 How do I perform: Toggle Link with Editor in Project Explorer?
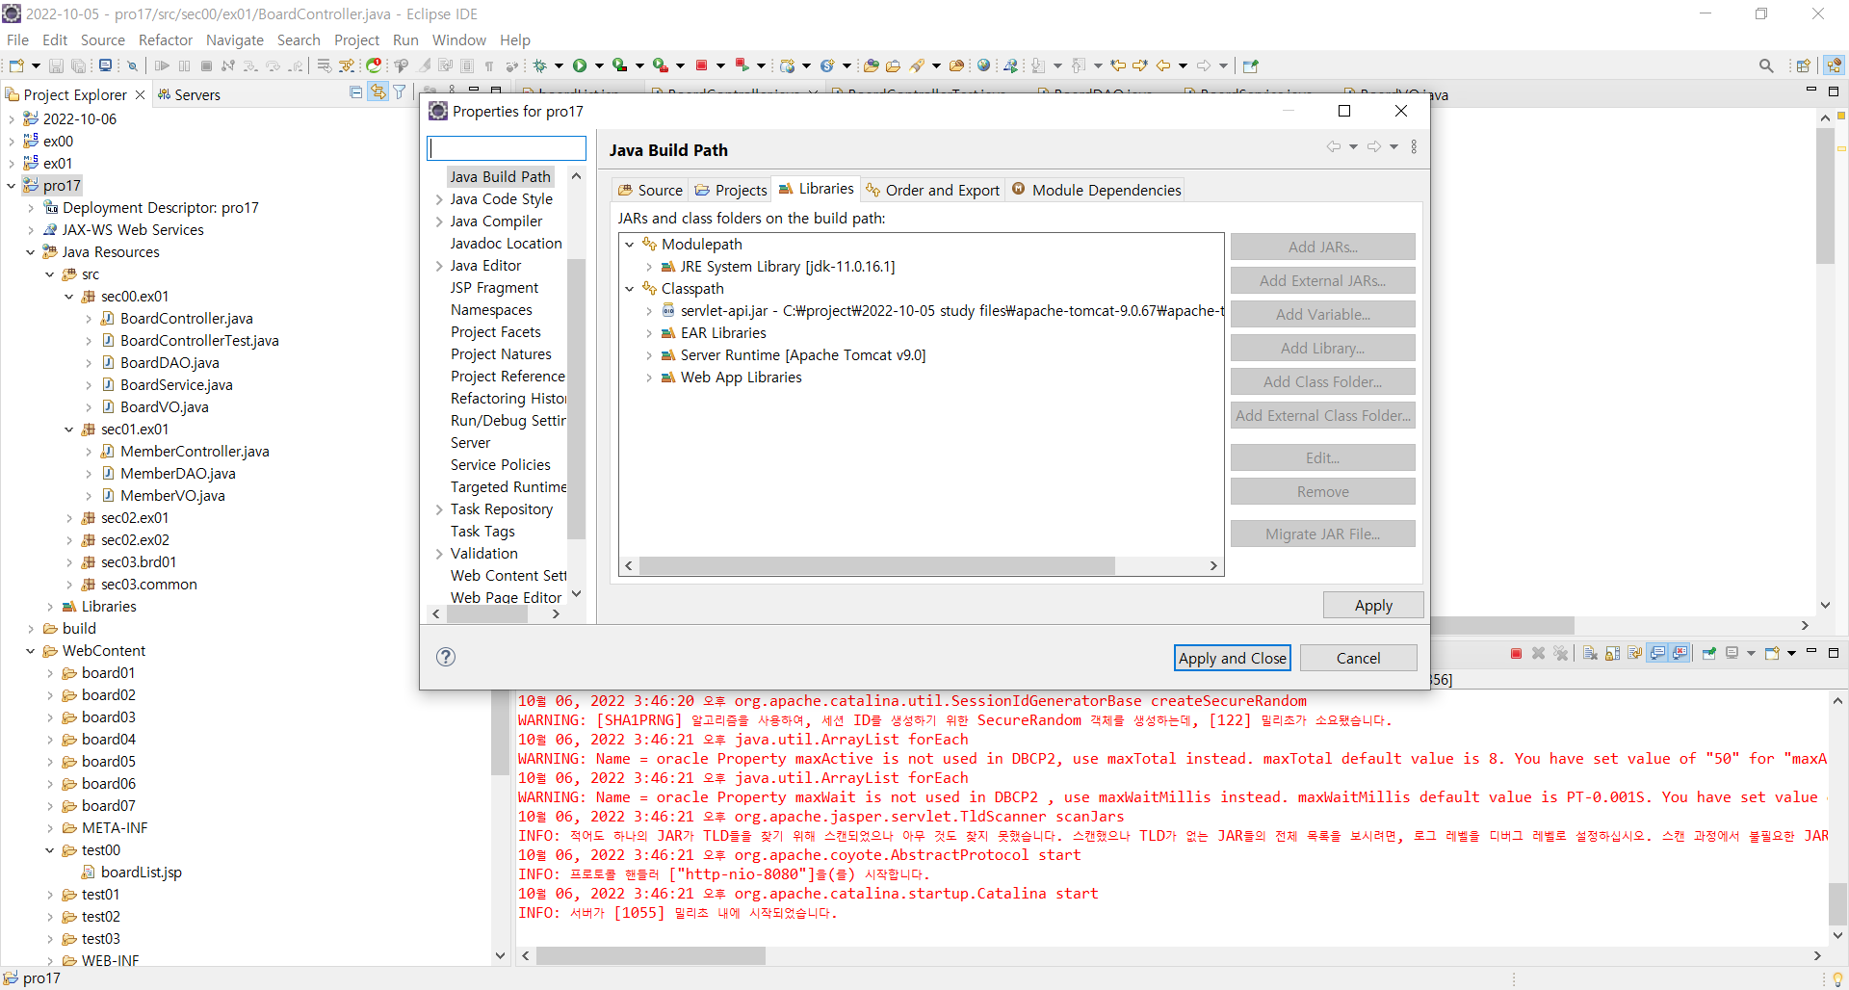(378, 92)
